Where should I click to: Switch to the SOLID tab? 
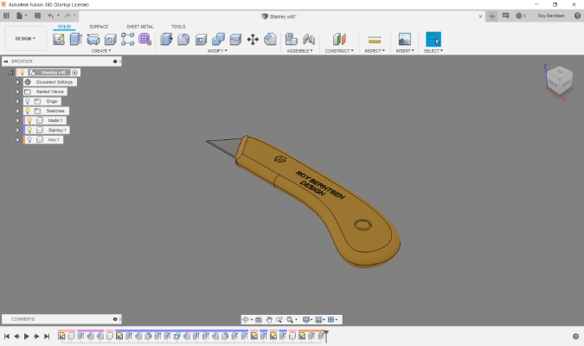[x=64, y=27]
